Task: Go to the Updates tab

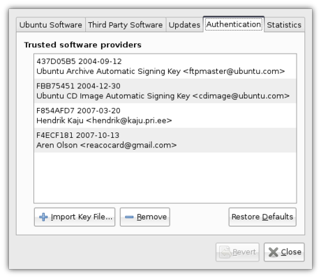Action: click(x=184, y=24)
